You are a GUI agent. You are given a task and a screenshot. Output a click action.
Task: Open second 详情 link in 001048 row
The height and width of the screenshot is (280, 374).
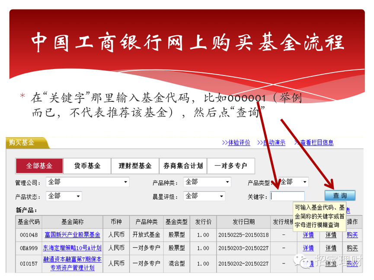pos(331,235)
